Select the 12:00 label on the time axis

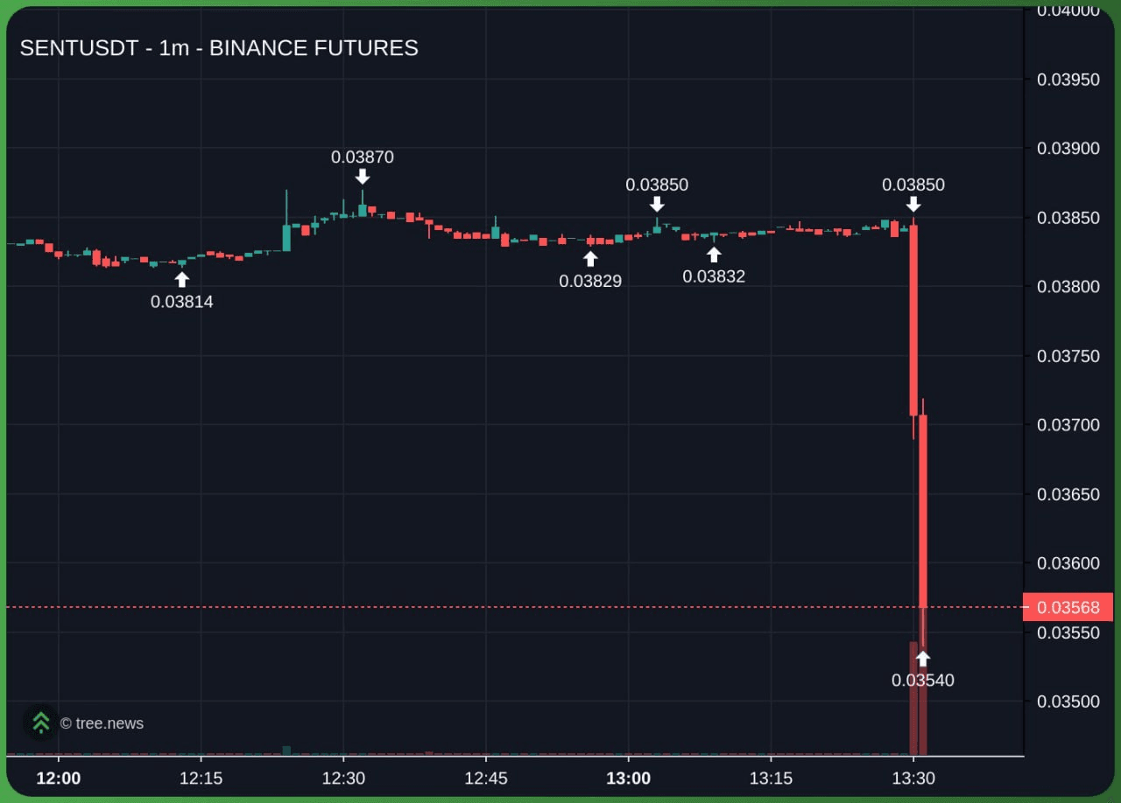pyautogui.click(x=59, y=779)
